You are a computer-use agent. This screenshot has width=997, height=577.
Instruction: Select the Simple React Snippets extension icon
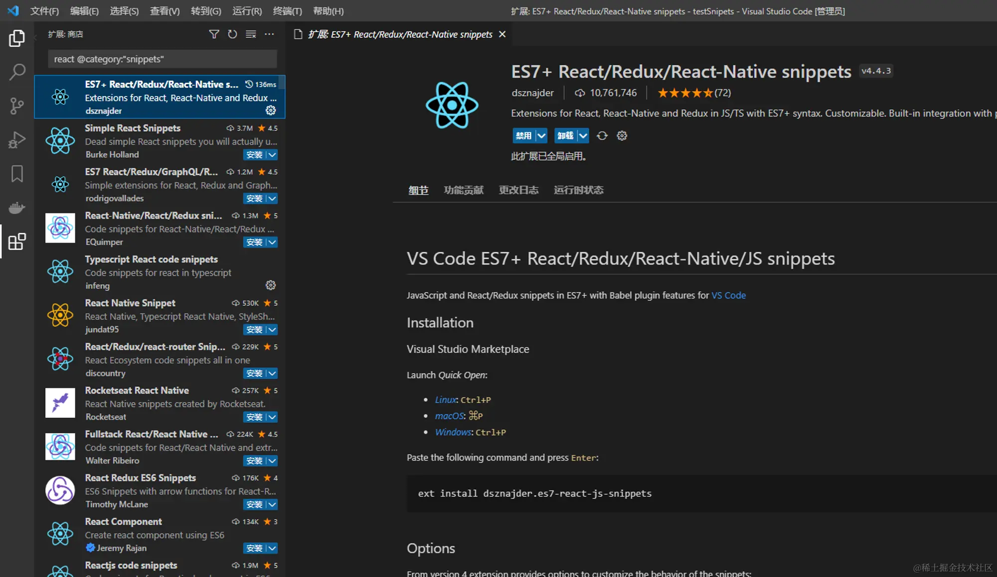click(60, 141)
